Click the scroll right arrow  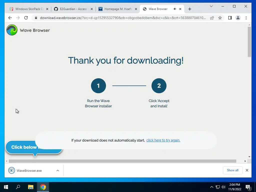click(245, 161)
